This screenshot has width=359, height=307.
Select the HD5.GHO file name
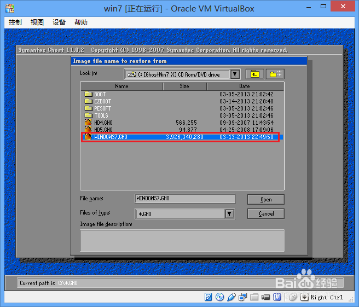click(103, 130)
